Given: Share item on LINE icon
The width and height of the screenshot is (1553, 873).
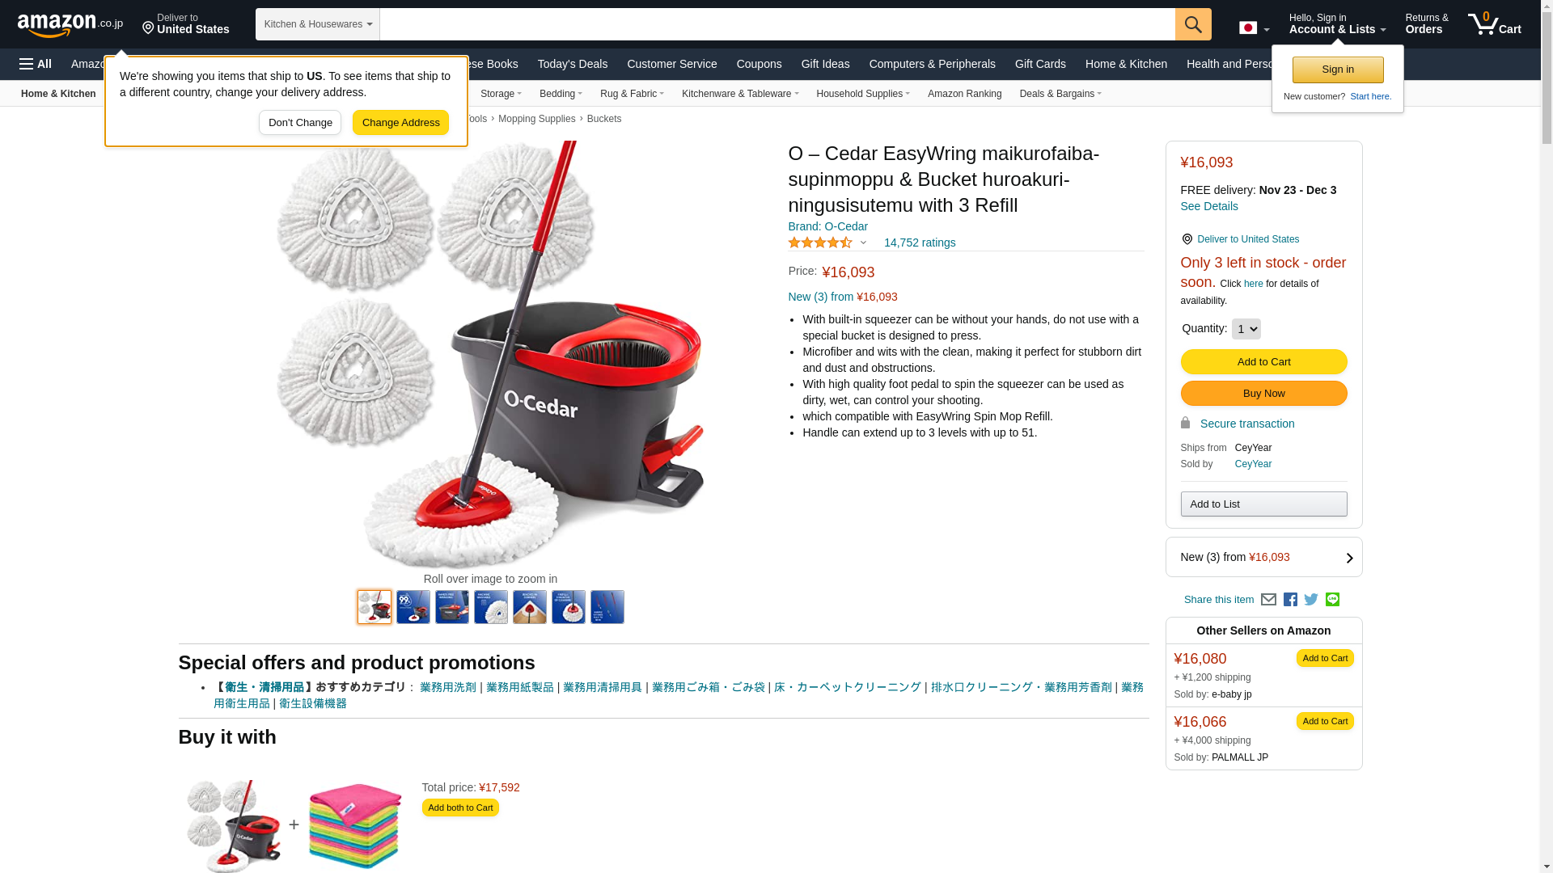Looking at the screenshot, I should 1332,600.
